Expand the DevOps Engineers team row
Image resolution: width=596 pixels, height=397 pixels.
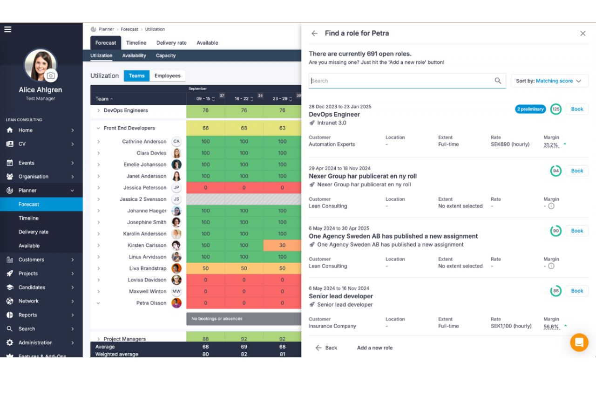(98, 111)
